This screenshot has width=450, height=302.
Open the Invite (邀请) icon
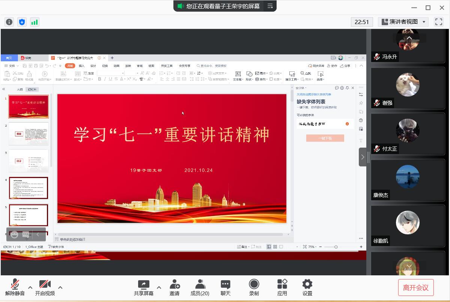pyautogui.click(x=175, y=287)
